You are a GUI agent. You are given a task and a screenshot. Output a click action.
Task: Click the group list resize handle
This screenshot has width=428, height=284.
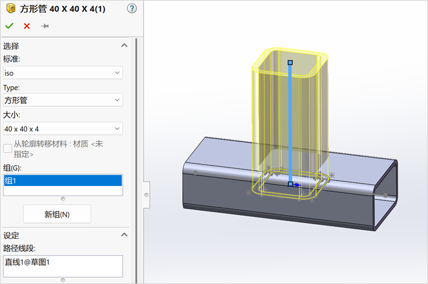pyautogui.click(x=63, y=199)
